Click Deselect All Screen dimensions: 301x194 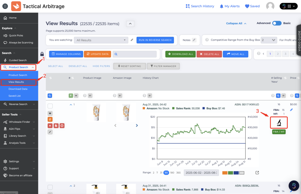click(78, 66)
